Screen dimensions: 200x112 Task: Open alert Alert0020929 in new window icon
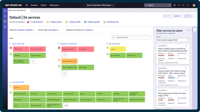[x=186, y=46]
